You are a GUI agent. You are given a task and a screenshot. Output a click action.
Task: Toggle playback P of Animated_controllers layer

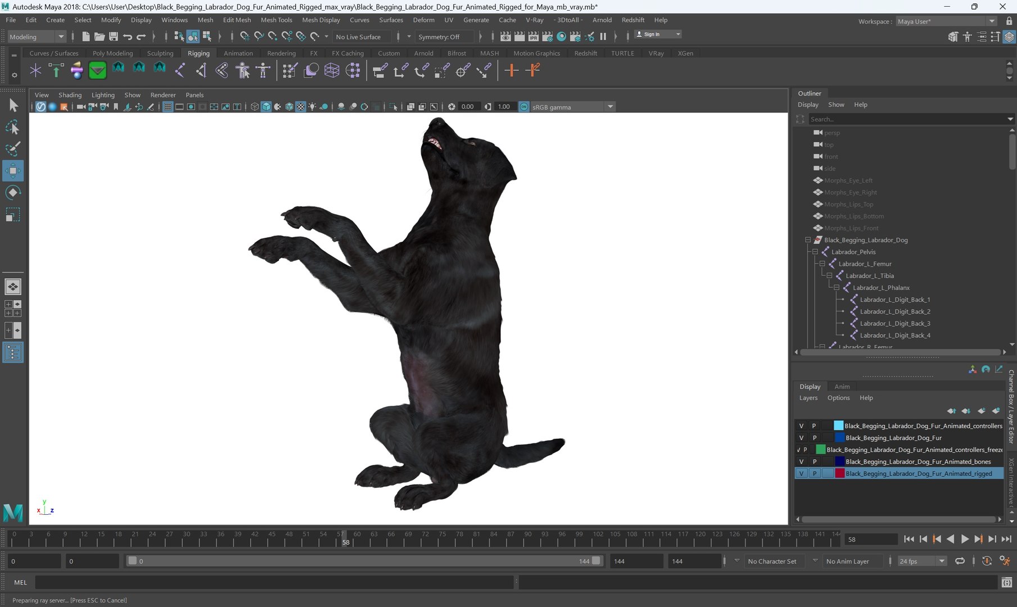coord(814,426)
